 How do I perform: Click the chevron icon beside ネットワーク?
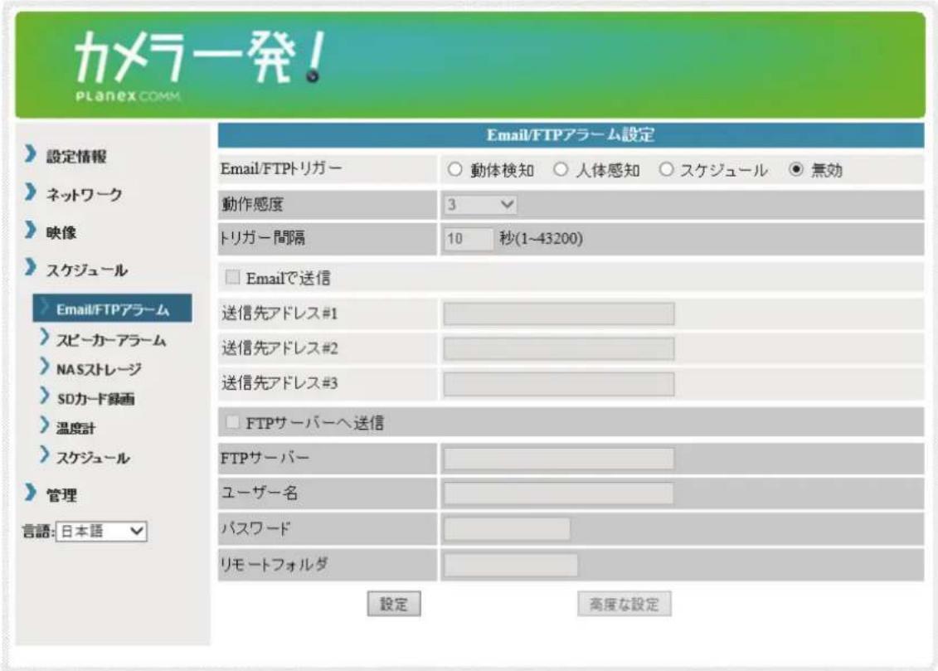[31, 192]
